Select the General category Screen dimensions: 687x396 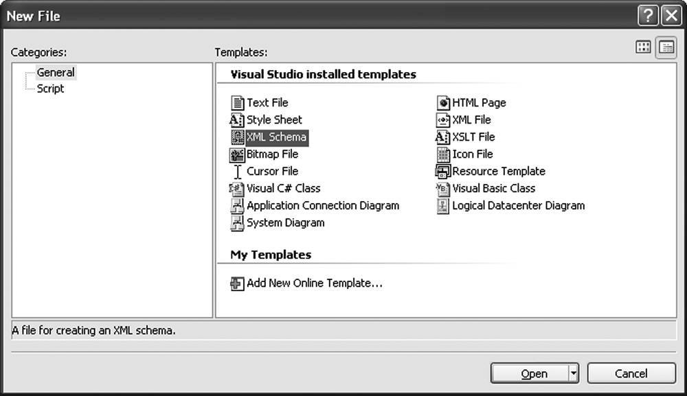point(56,72)
